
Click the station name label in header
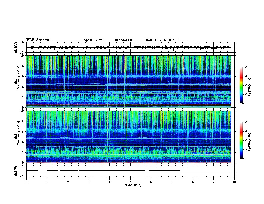123,40
